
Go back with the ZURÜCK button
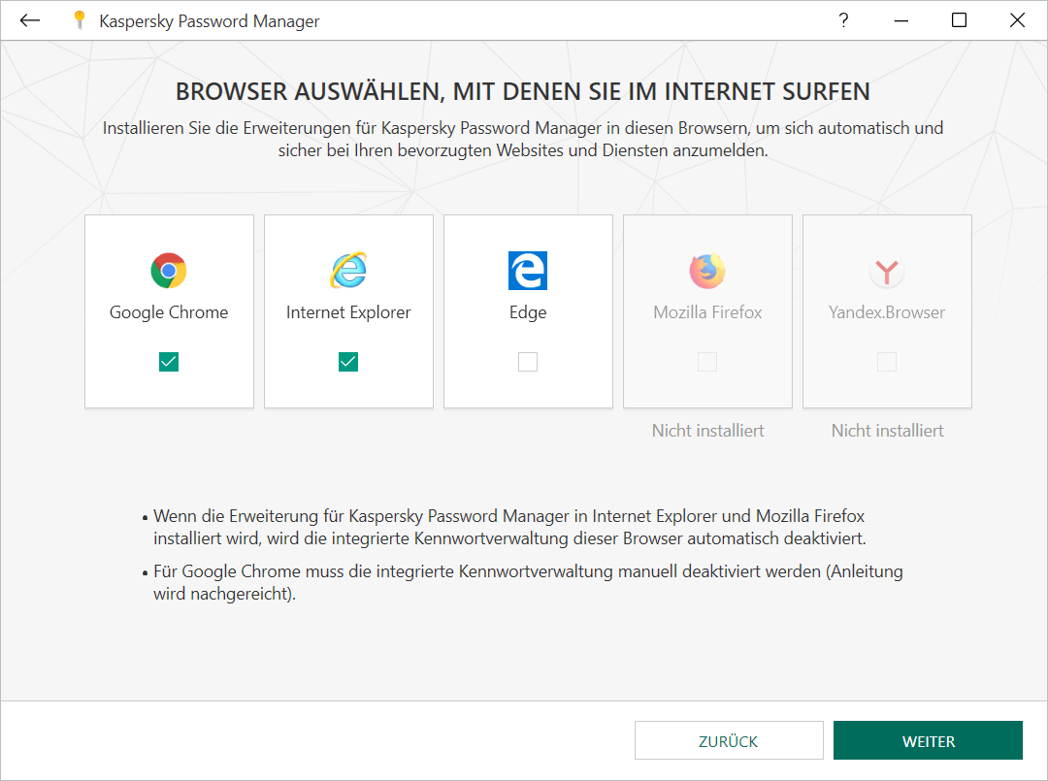pyautogui.click(x=729, y=740)
